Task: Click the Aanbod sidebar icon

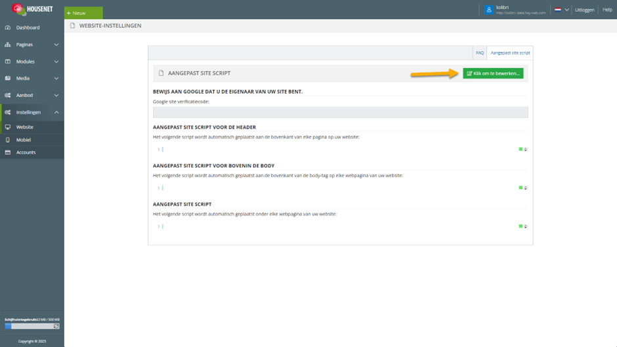Action: tap(7, 95)
